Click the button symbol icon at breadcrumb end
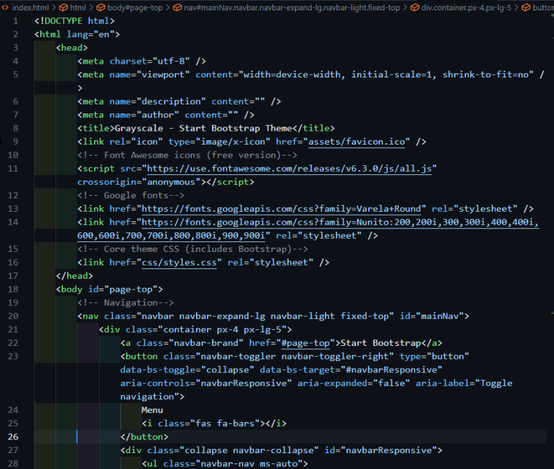 (526, 8)
